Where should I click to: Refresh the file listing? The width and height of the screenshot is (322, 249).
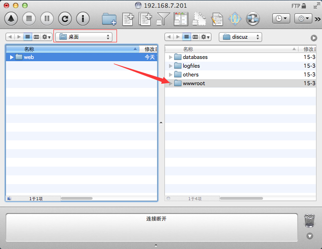(x=65, y=19)
